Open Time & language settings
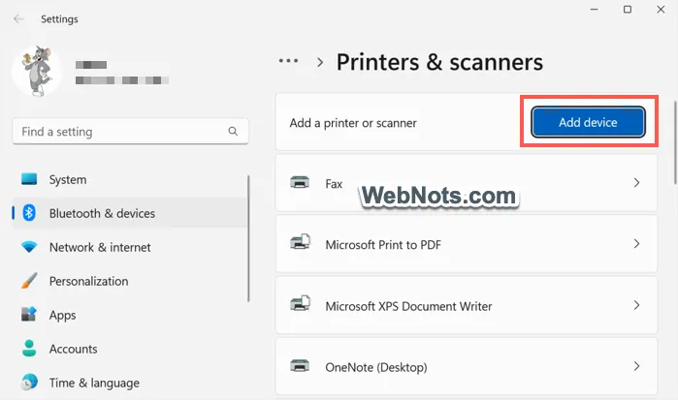Image resolution: width=678 pixels, height=400 pixels. [130, 383]
